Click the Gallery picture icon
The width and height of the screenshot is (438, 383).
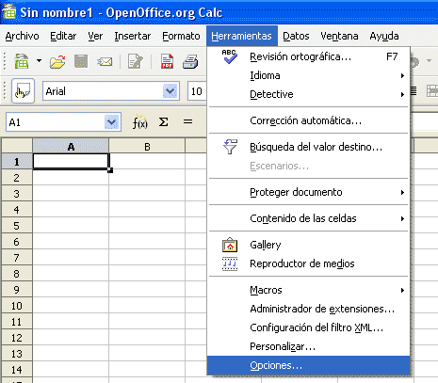pos(230,245)
